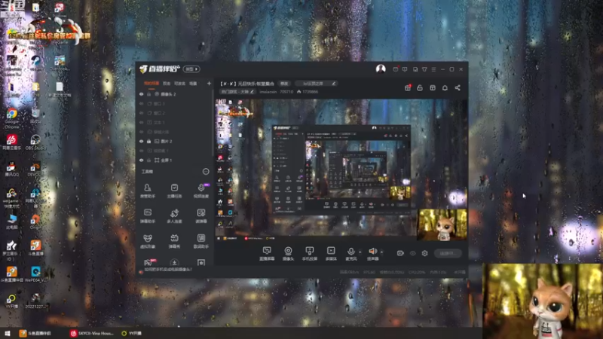Open the bell notifications icon

pos(445,87)
